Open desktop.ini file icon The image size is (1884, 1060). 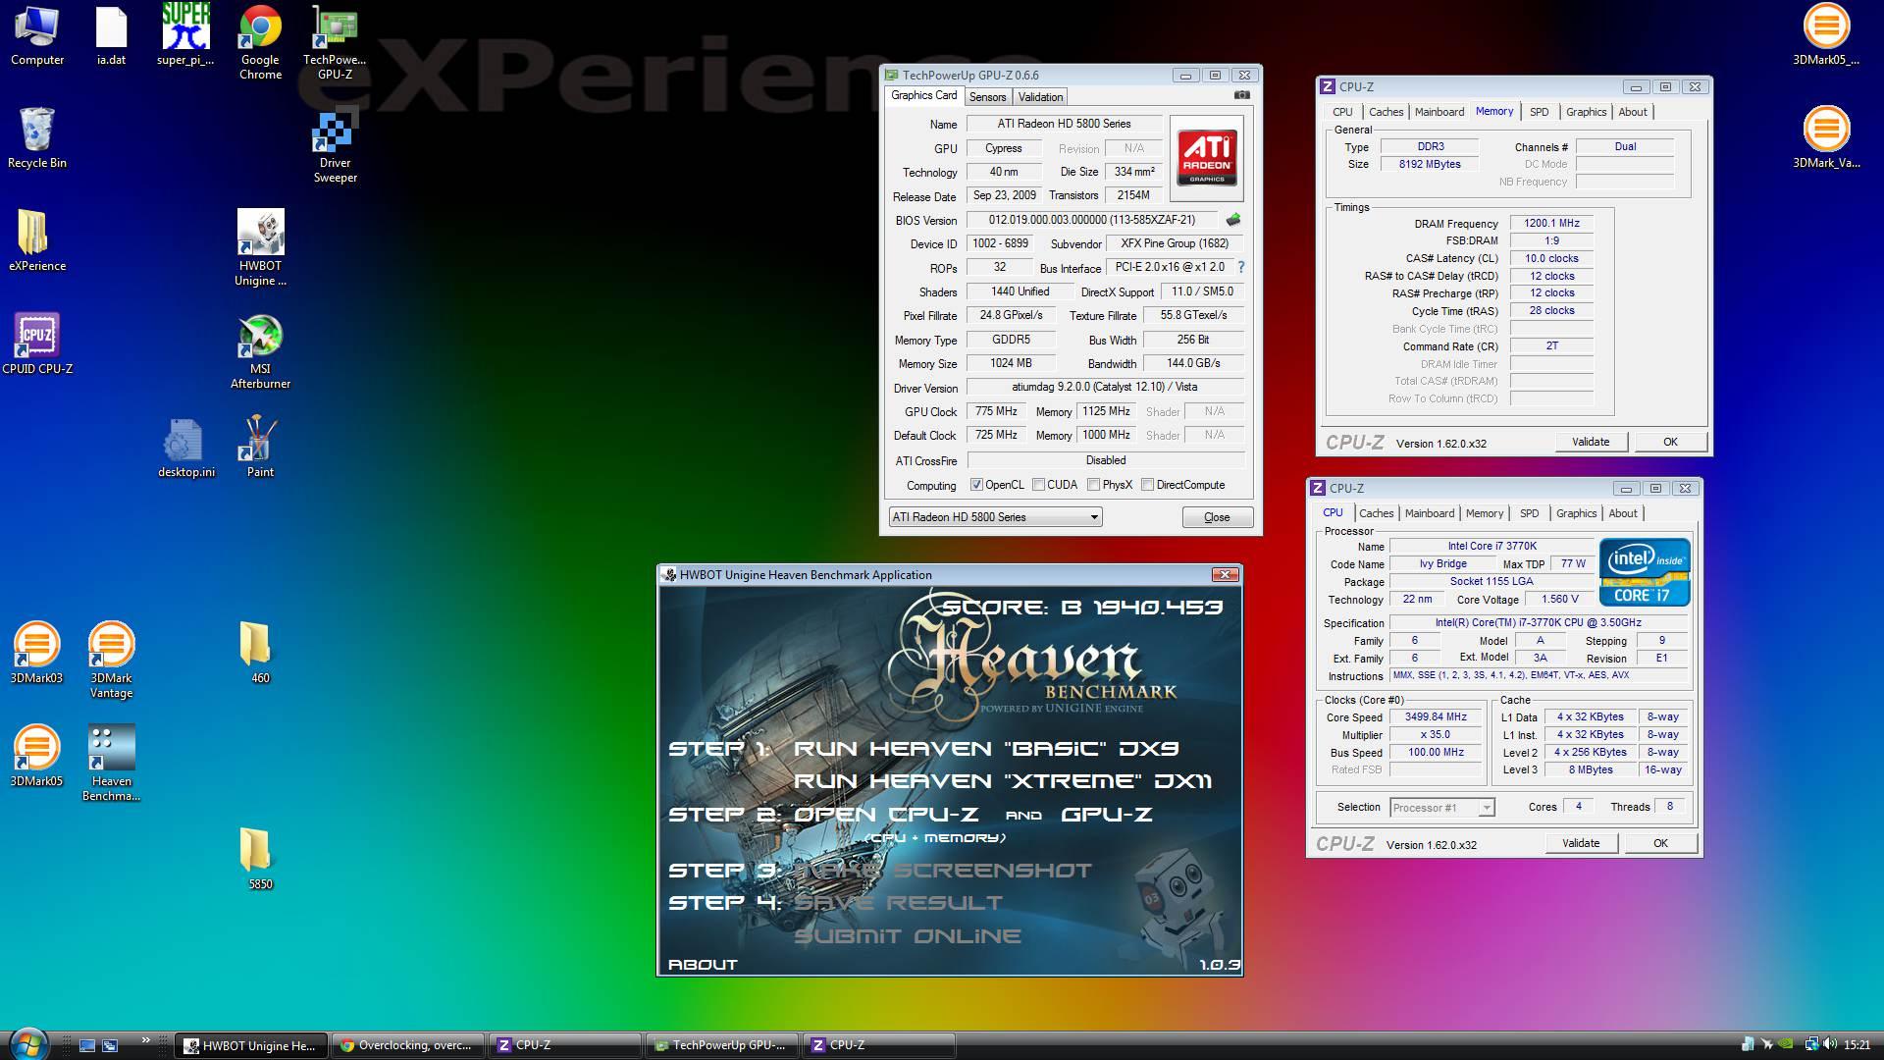[x=185, y=447]
